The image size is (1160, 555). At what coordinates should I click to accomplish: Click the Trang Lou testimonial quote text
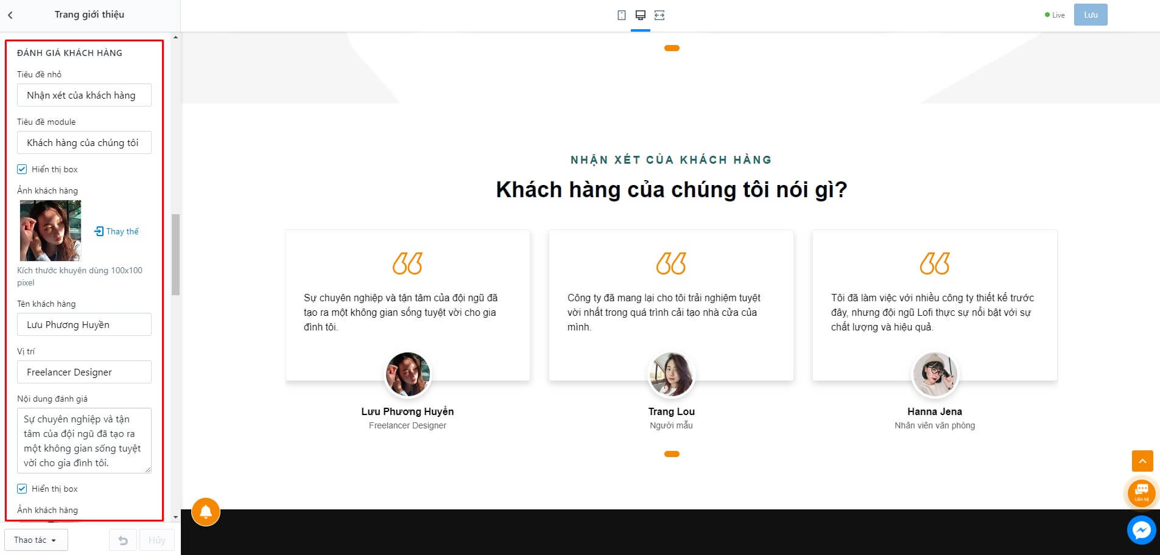click(x=664, y=312)
